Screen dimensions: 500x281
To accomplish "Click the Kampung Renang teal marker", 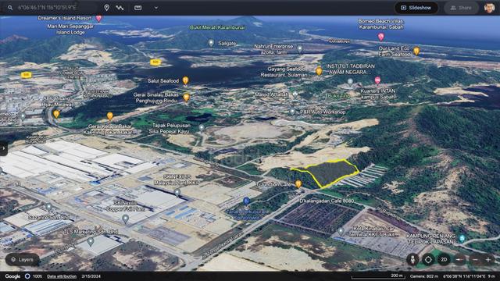I will tap(462, 238).
